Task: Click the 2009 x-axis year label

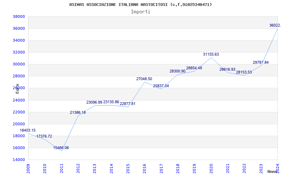Action: [x=28, y=169]
